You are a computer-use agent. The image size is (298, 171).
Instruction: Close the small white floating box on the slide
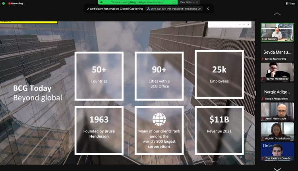click(x=248, y=25)
